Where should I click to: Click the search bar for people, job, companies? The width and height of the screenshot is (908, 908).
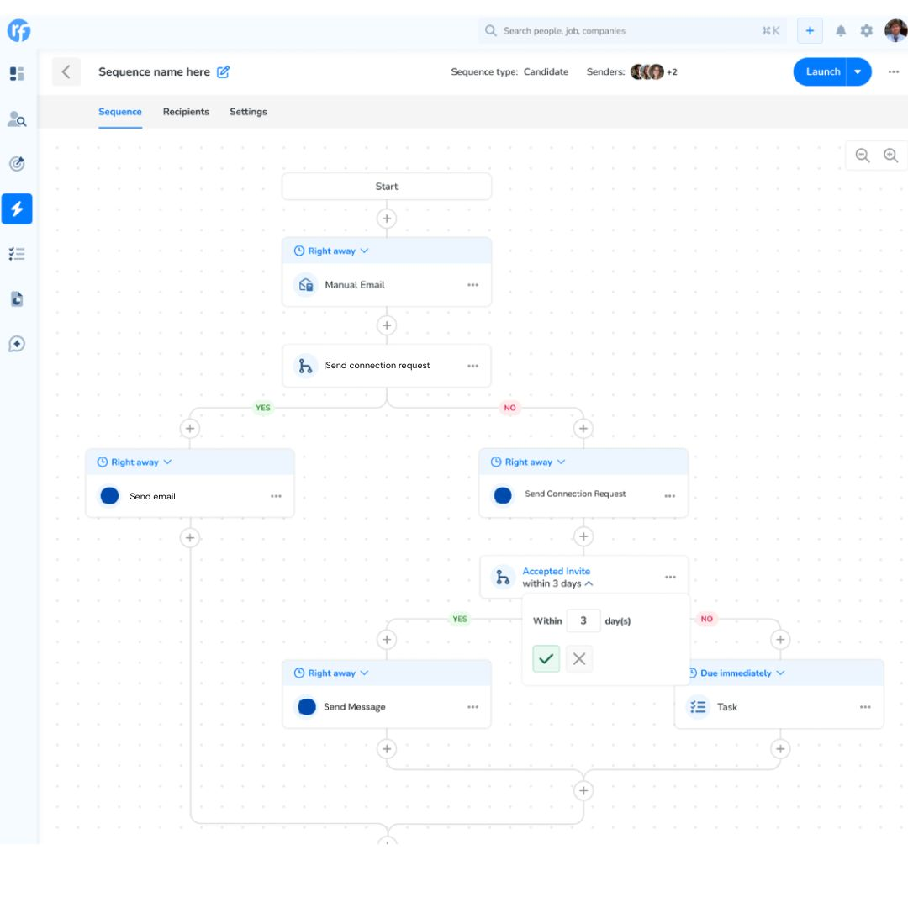coord(632,31)
